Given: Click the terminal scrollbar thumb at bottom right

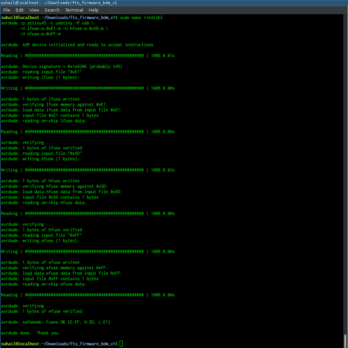Looking at the screenshot, I should (345, 340).
